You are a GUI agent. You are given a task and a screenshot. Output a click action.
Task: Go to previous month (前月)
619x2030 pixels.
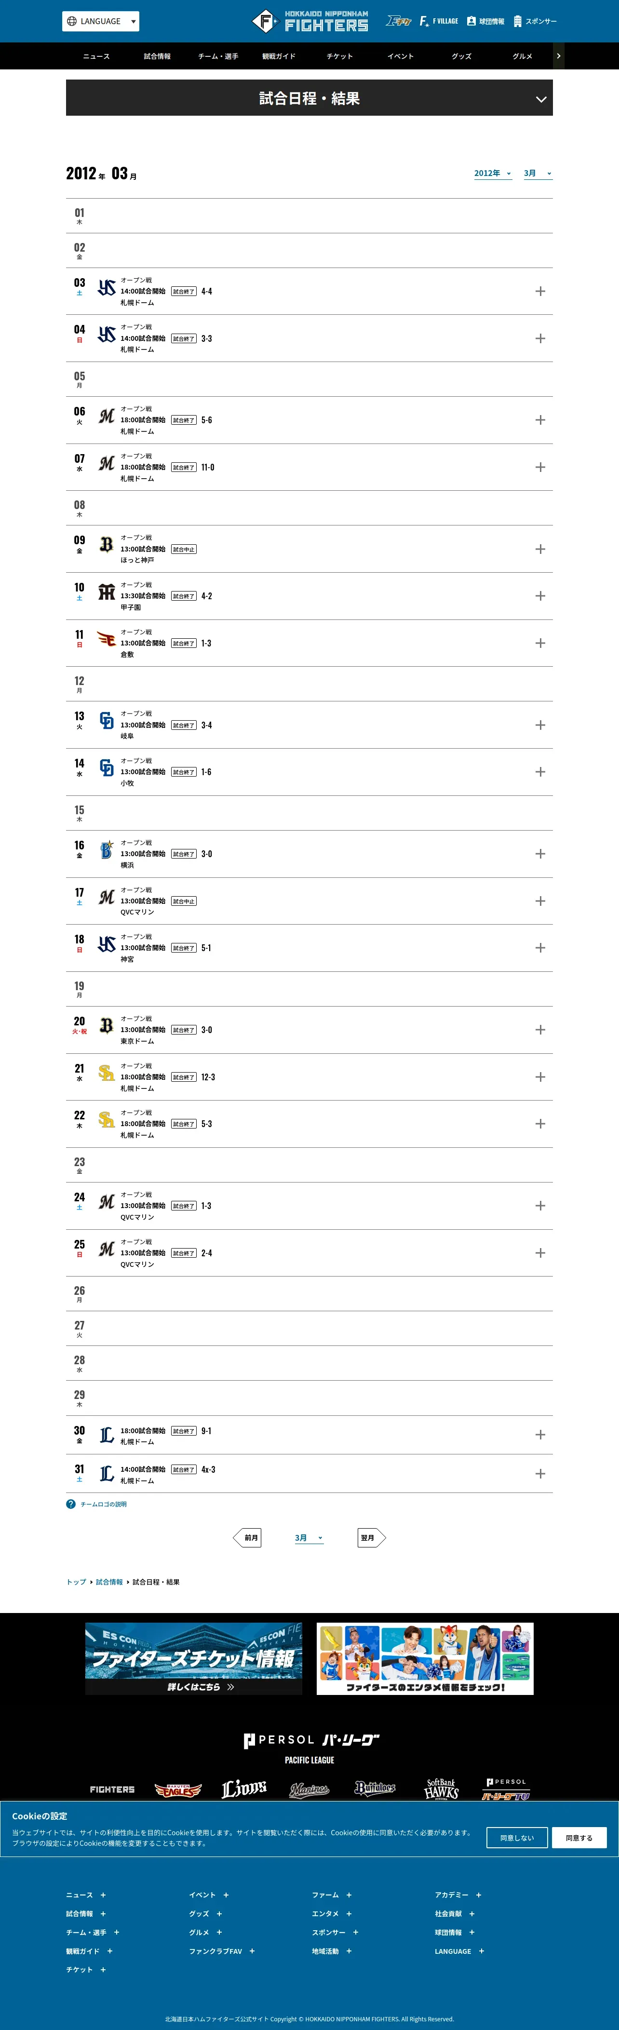coord(249,1537)
